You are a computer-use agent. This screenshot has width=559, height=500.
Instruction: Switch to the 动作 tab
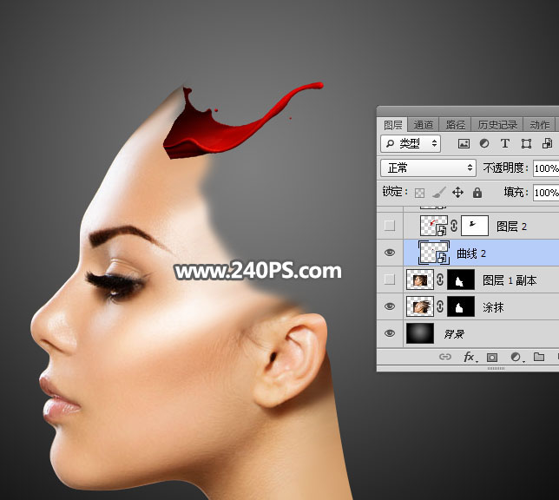pyautogui.click(x=539, y=125)
